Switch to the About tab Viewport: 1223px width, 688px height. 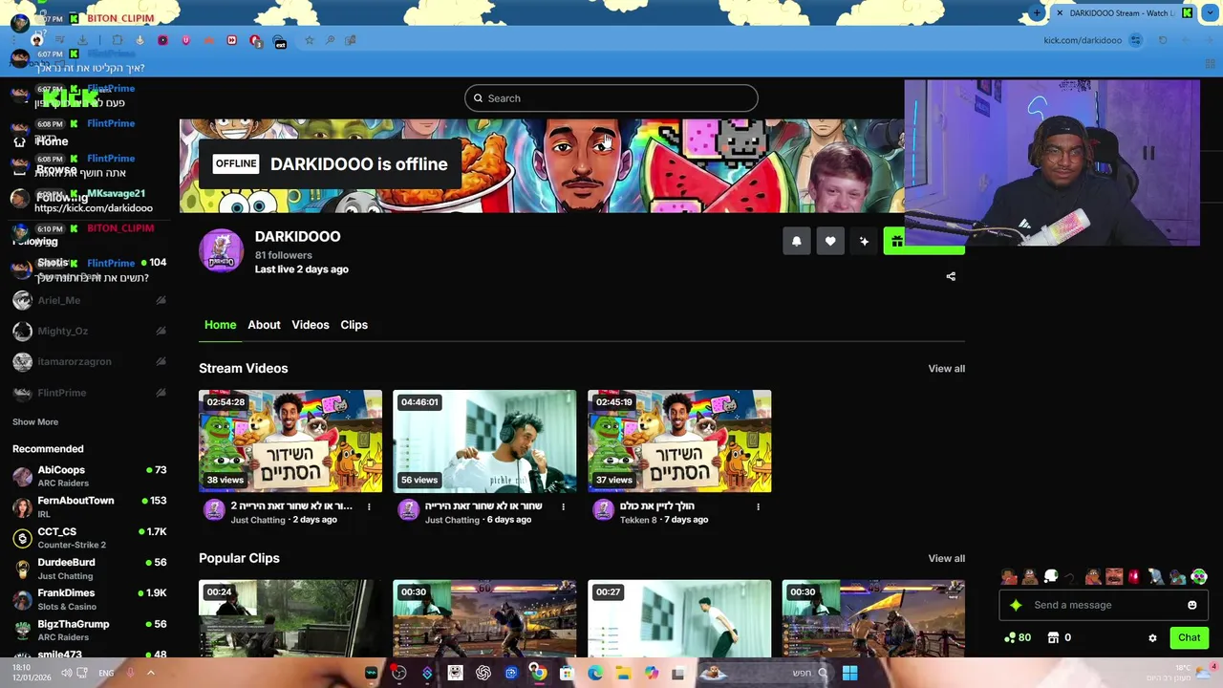pyautogui.click(x=264, y=325)
